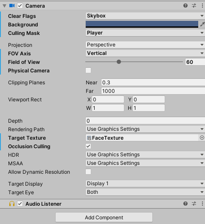Open the Culling Mask Player dropdown
The width and height of the screenshot is (205, 224).
pyautogui.click(x=145, y=33)
